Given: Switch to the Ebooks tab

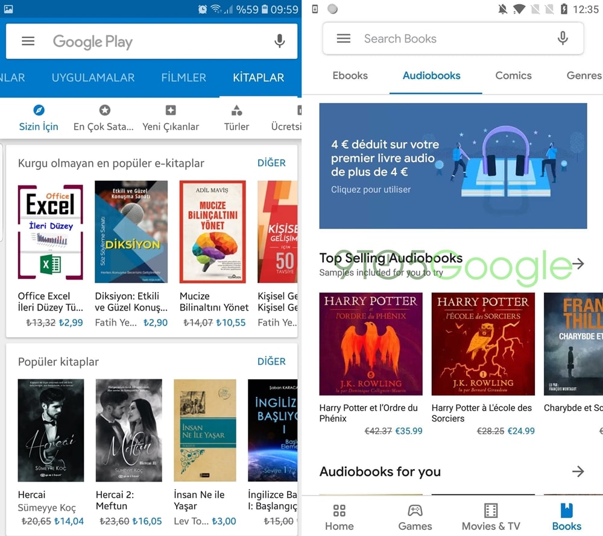Looking at the screenshot, I should 350,76.
